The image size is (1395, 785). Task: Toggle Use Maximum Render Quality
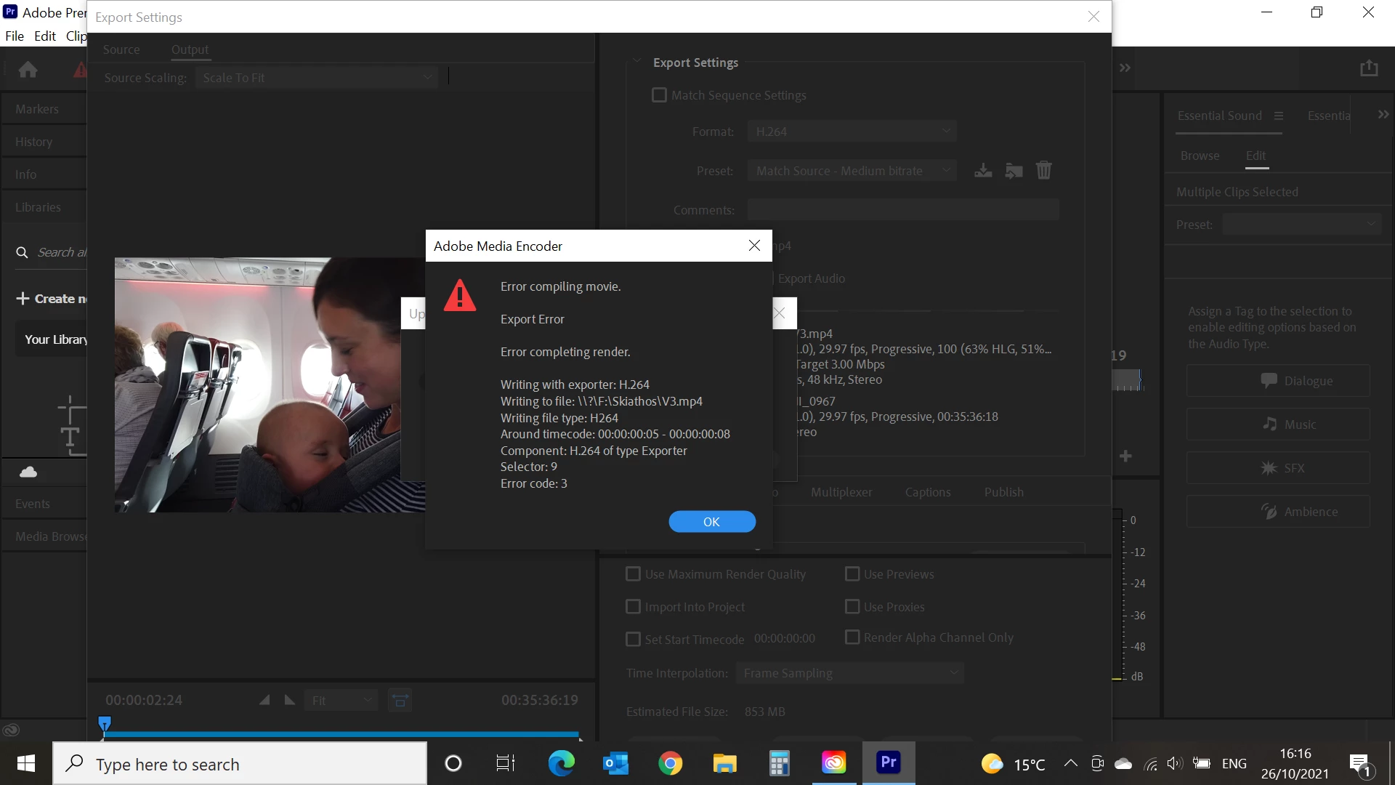coord(633,574)
